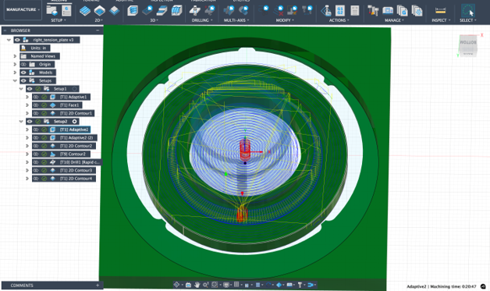Screen dimensions: 490x291
Task: Open the SETUP dropdown menu
Action: pyautogui.click(x=59, y=20)
